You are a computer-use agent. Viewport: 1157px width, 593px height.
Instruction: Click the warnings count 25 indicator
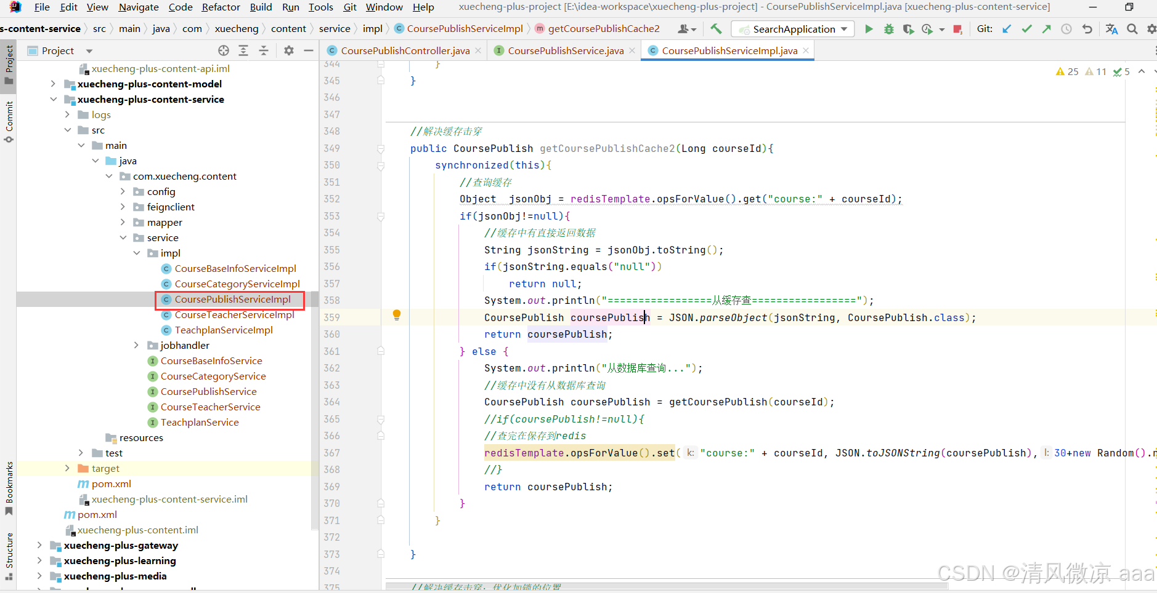(x=1067, y=71)
